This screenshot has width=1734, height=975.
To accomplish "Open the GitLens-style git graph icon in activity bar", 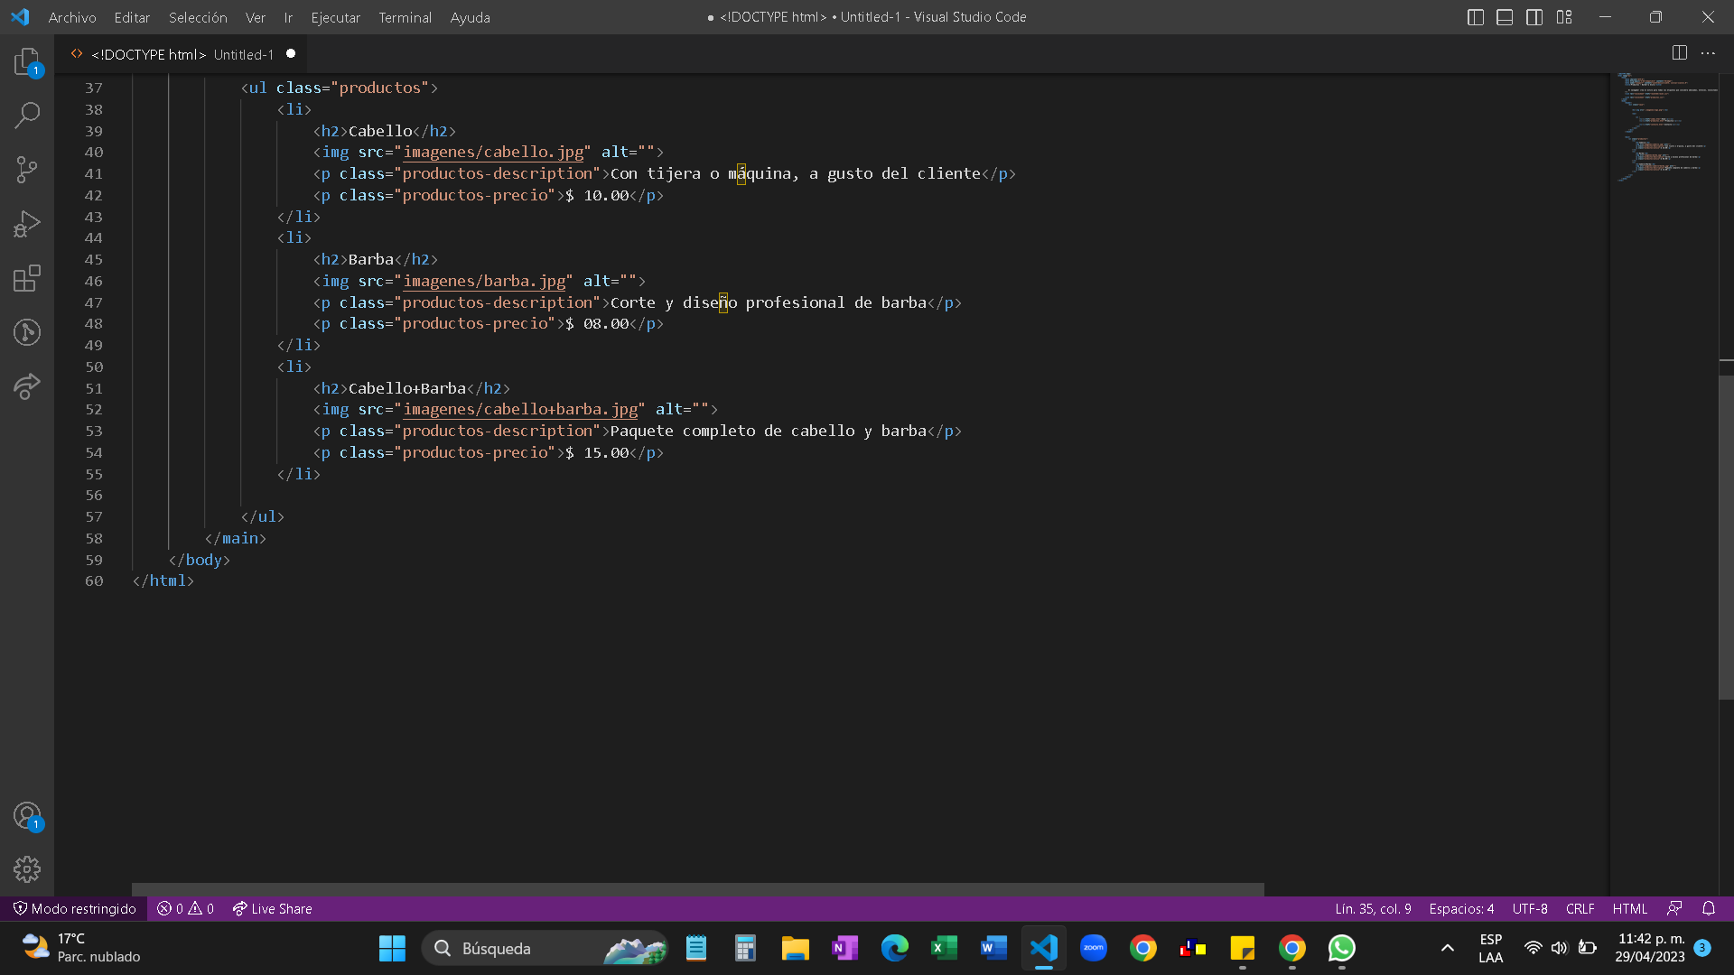I will (x=27, y=332).
